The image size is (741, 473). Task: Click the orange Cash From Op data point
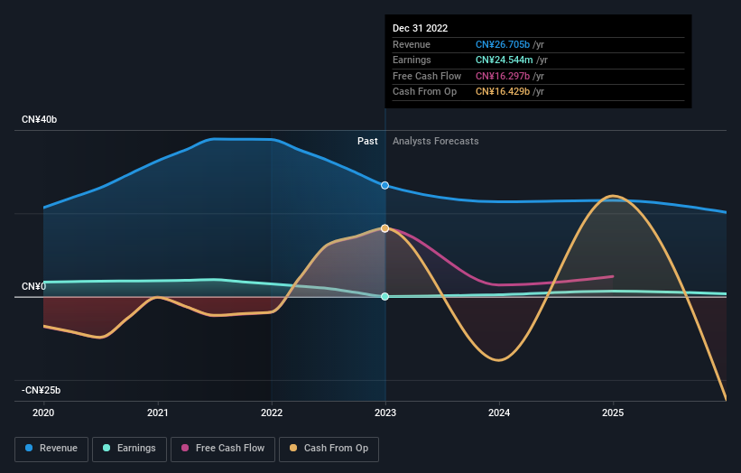(385, 228)
